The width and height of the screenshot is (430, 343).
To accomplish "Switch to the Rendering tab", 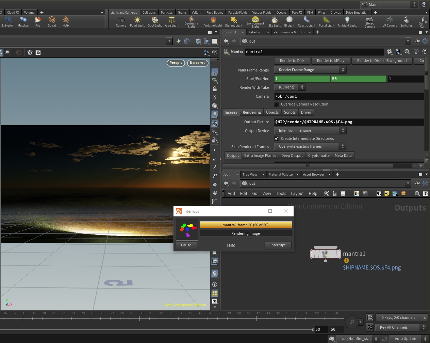I will click(251, 112).
